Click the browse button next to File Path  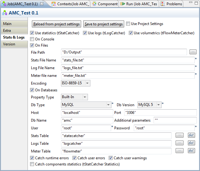(x=193, y=52)
